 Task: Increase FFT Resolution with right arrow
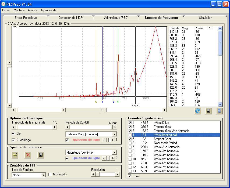[x=117, y=174]
